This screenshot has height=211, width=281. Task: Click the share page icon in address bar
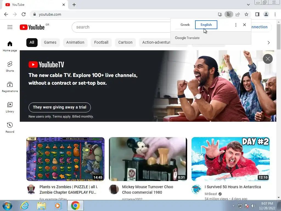pyautogui.click(x=238, y=14)
